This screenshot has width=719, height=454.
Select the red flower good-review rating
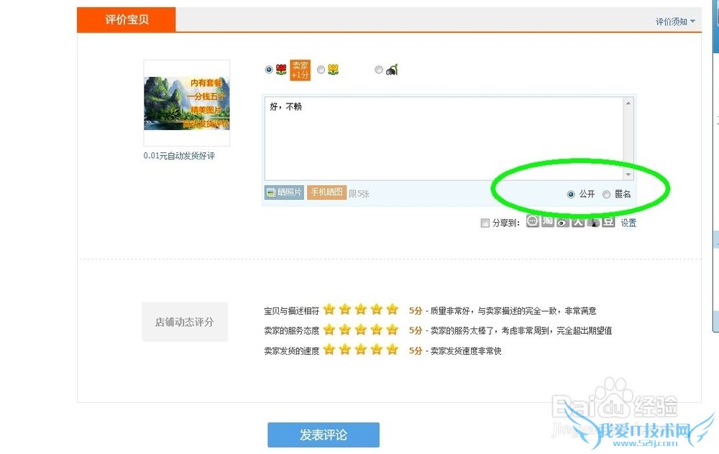(269, 70)
